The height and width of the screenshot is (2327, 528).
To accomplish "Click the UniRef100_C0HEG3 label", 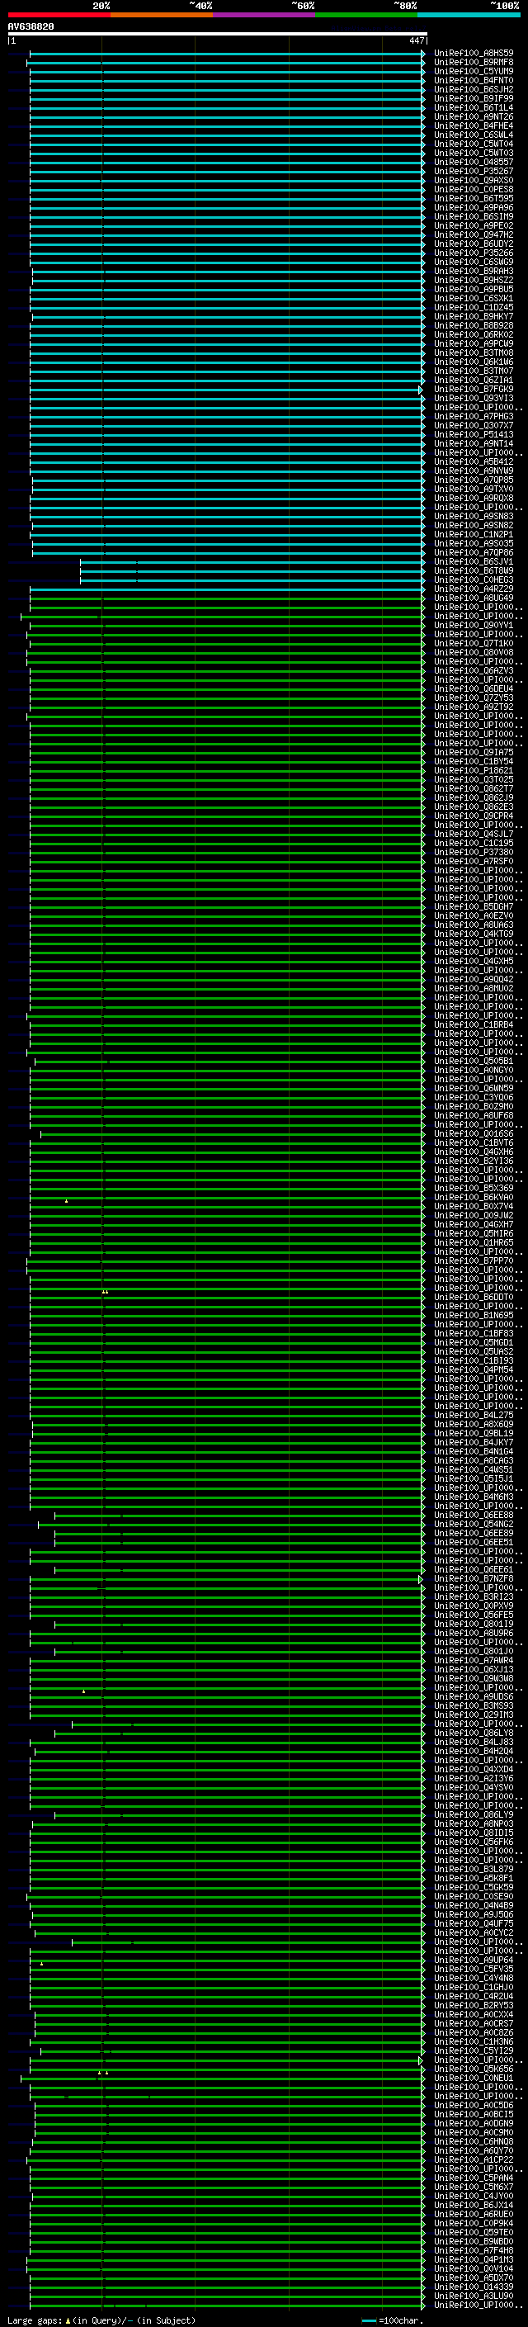I will point(474,580).
